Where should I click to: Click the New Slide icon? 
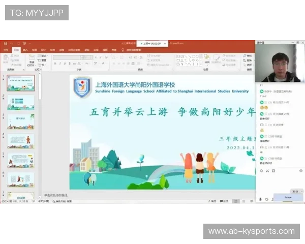(32, 57)
